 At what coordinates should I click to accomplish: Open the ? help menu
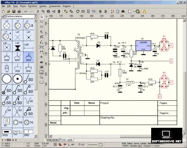pyautogui.click(x=74, y=6)
